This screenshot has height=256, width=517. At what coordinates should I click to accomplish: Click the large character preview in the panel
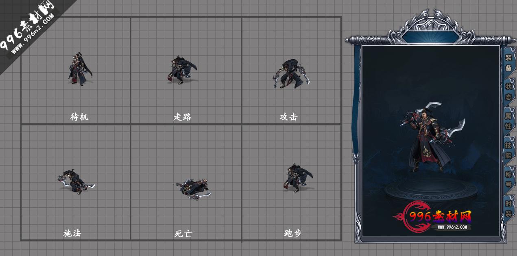(x=434, y=137)
